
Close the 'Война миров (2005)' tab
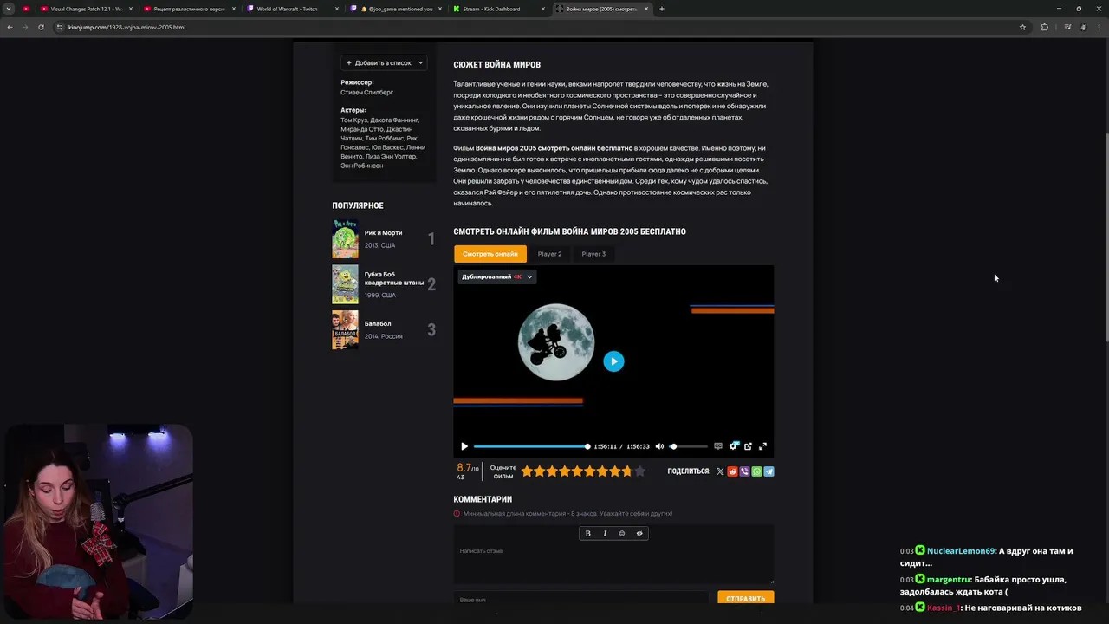point(645,9)
